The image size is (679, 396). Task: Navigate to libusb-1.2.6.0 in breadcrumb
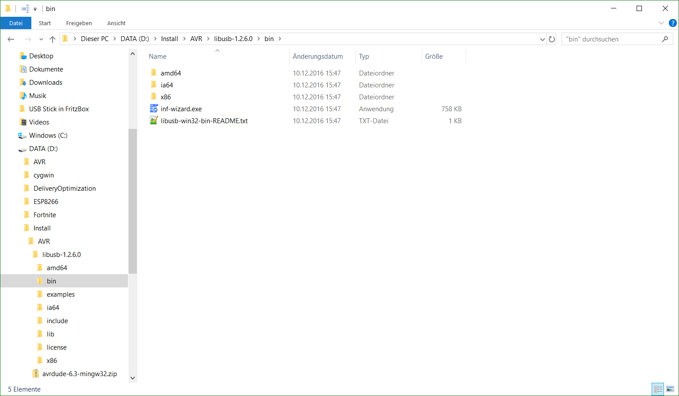point(233,39)
